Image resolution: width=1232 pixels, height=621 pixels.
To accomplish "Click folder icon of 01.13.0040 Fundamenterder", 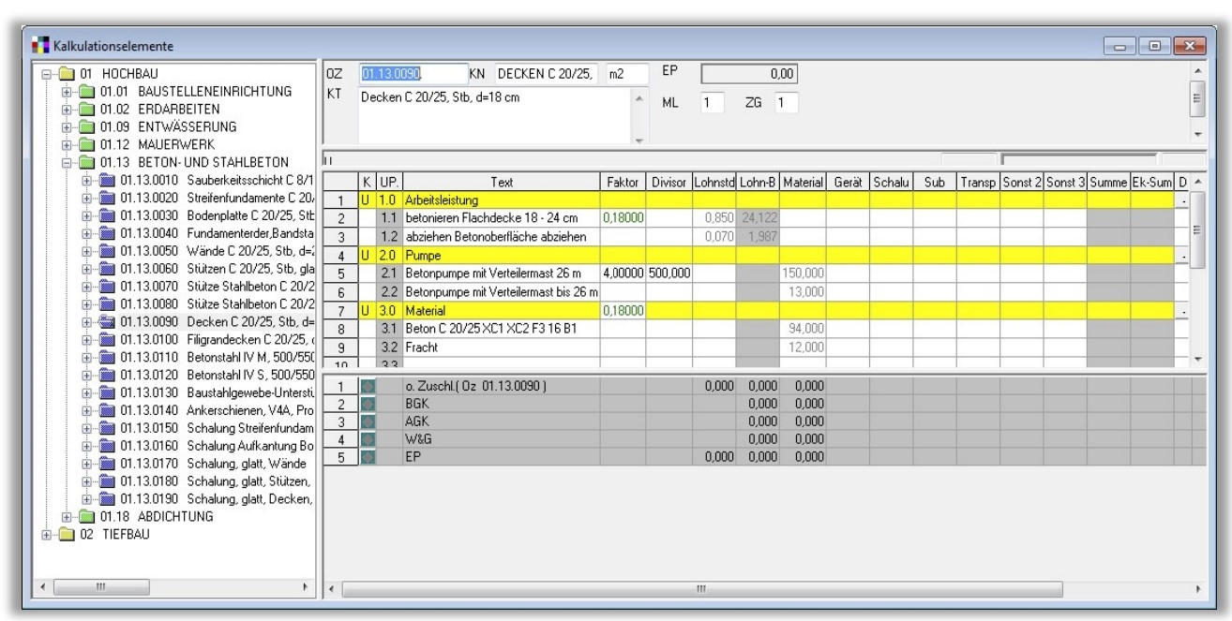I will point(106,232).
